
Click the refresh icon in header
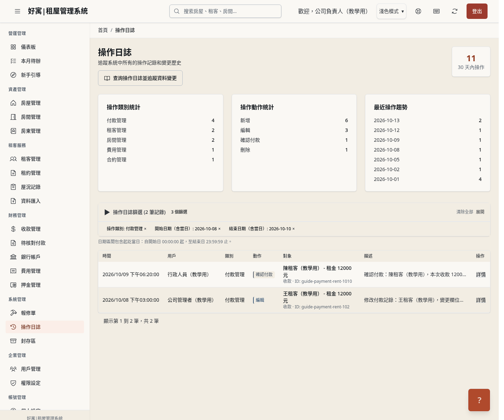[x=455, y=11]
